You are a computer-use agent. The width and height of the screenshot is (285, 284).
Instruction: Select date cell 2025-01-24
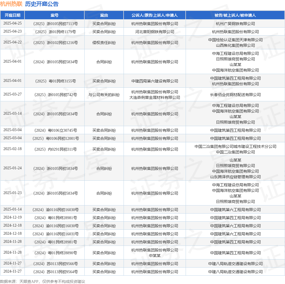point(12,168)
